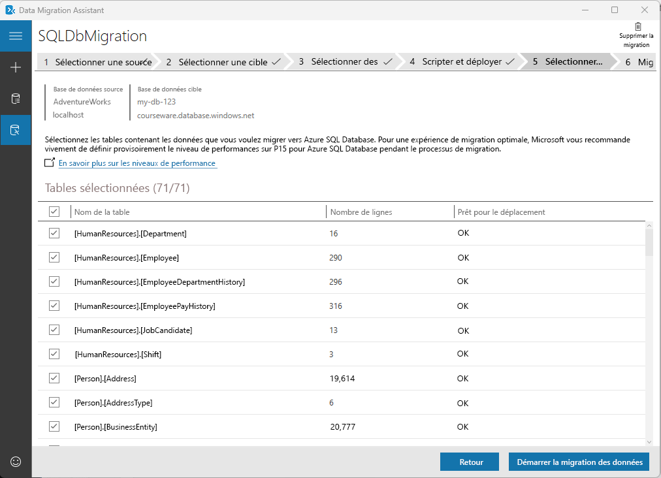Go to step 4 Scripter et déployer
Viewport: 661px width, 478px height.
pyautogui.click(x=462, y=62)
